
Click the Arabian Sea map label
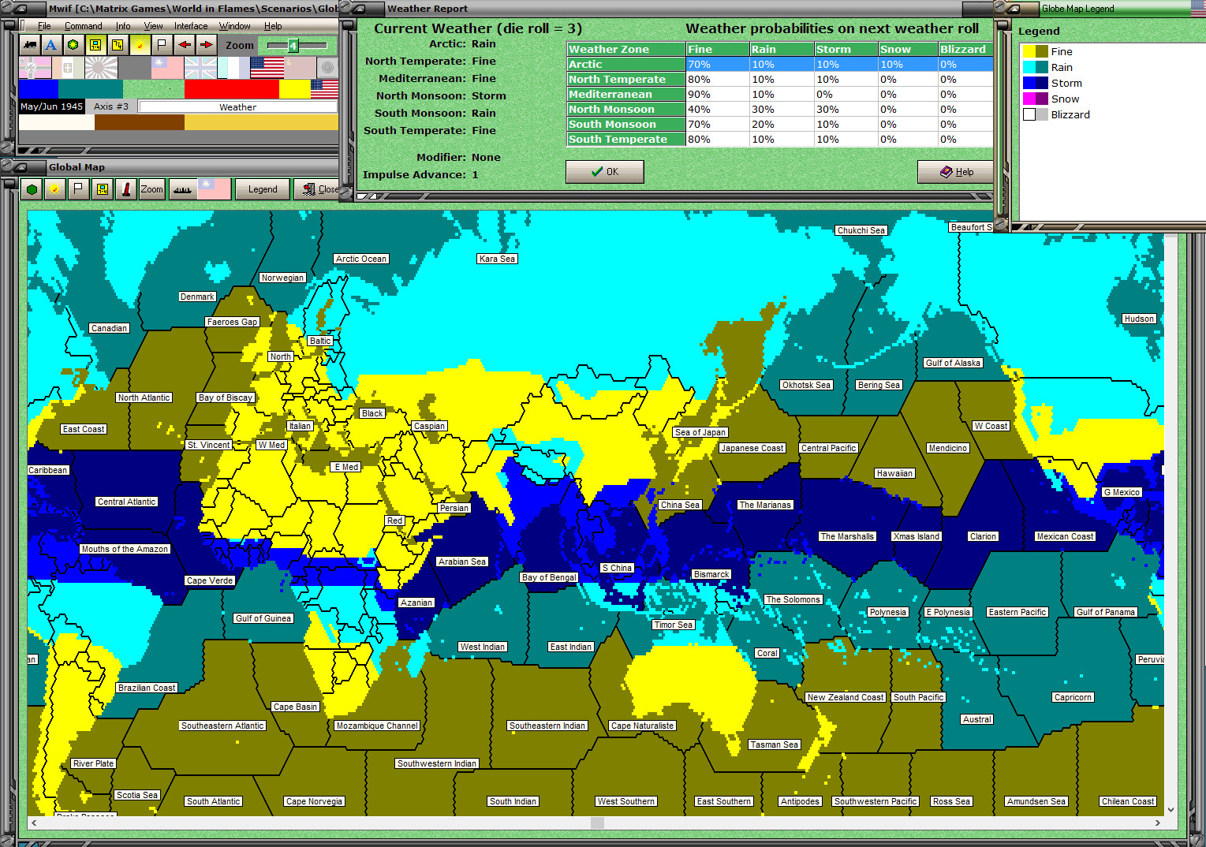pos(462,562)
